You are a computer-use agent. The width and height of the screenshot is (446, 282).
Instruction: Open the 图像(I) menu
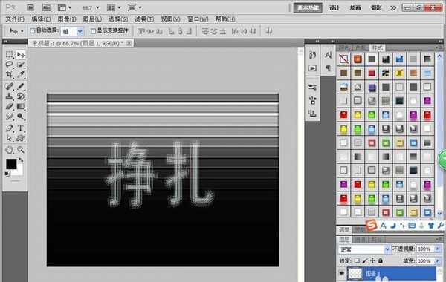67,19
